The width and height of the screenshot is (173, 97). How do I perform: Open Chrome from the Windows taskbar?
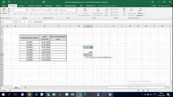(29, 95)
